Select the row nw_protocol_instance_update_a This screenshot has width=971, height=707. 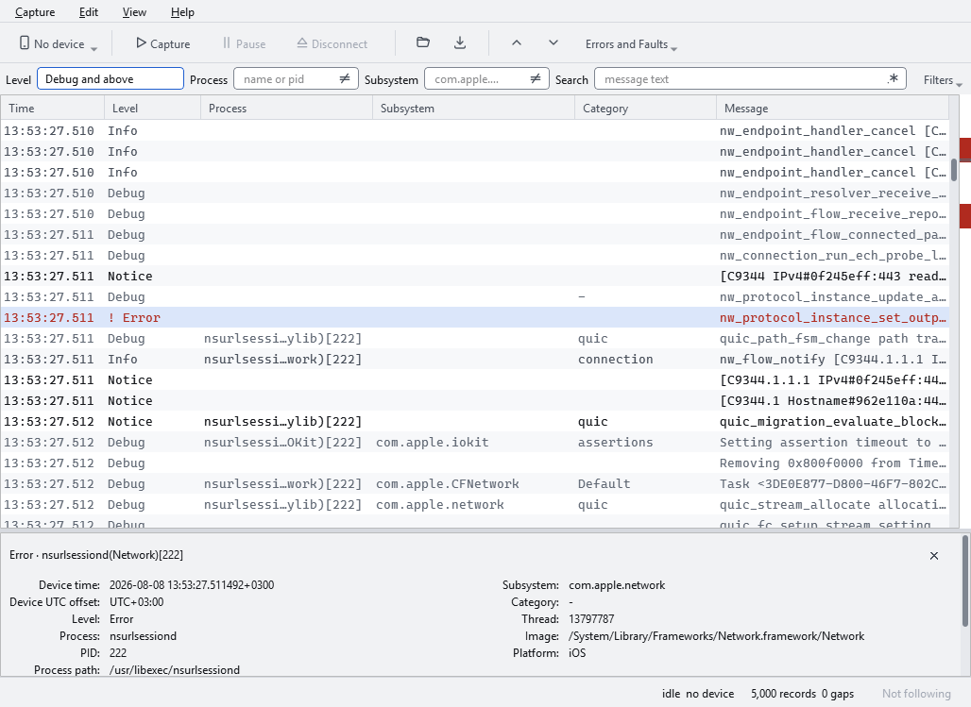474,297
